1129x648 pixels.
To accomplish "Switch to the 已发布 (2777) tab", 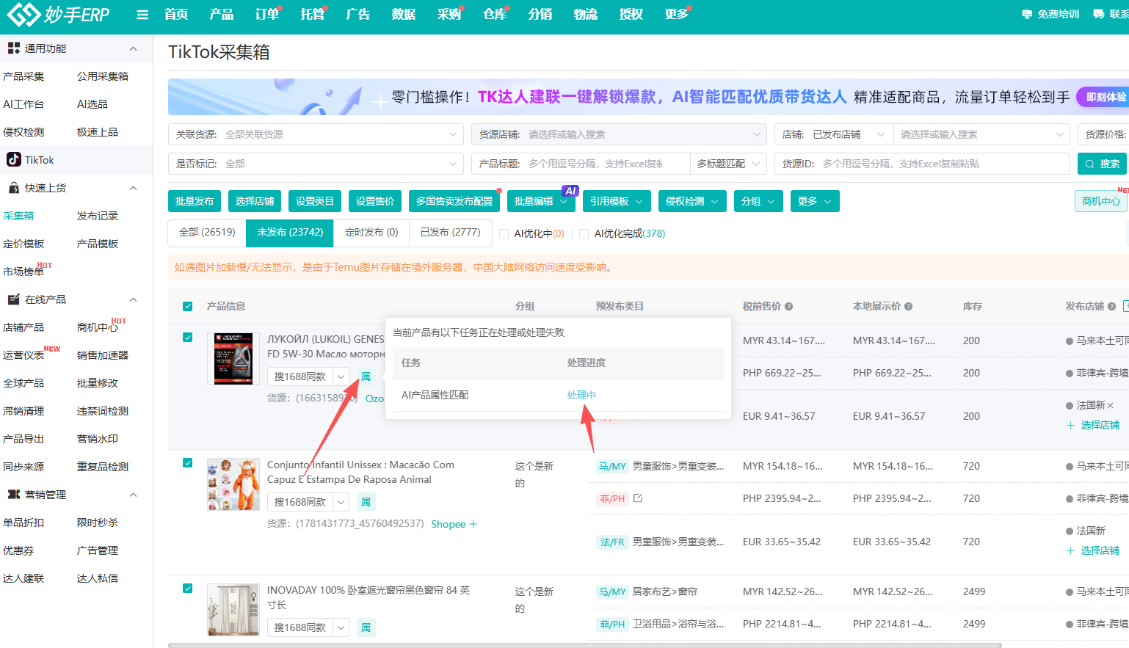I will 450,233.
